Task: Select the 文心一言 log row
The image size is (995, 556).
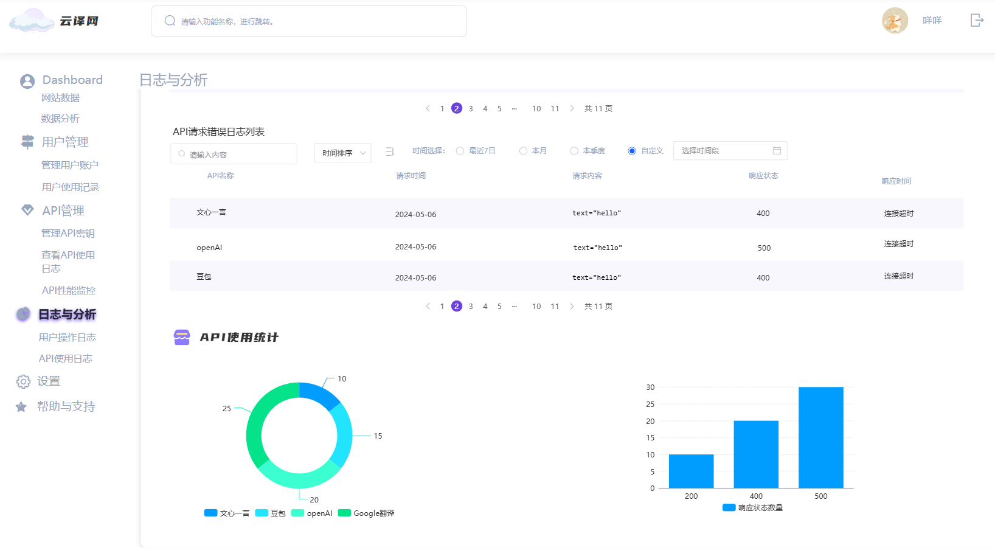Action: pos(566,213)
